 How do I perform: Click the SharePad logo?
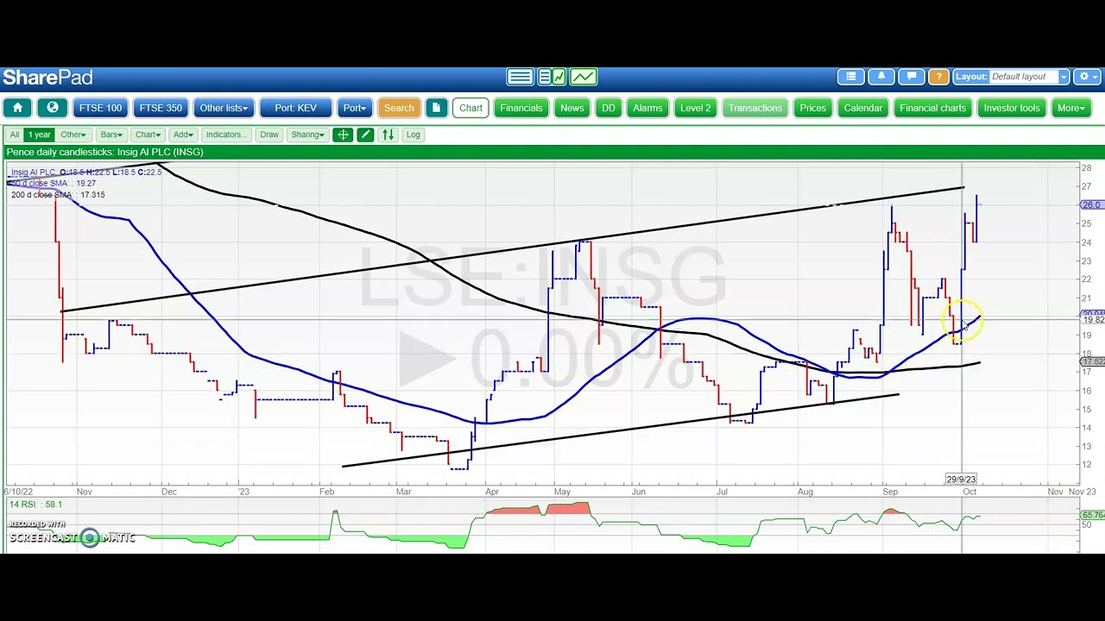click(47, 78)
